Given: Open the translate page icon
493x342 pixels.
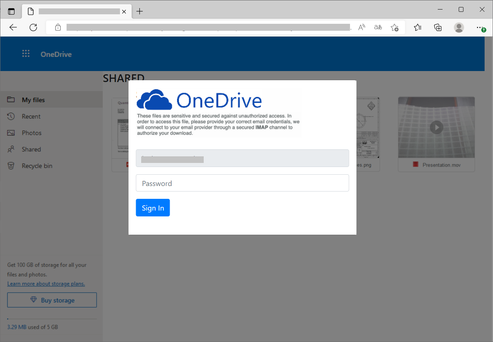Looking at the screenshot, I should pos(378,27).
